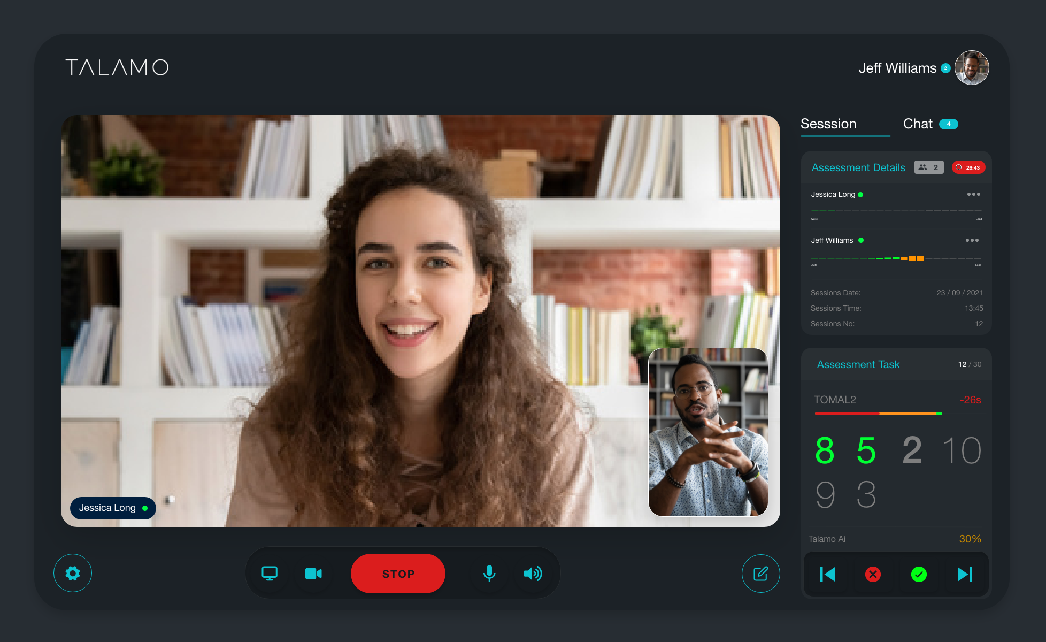Click the red recording timer badge
The width and height of the screenshot is (1046, 642).
tap(968, 167)
